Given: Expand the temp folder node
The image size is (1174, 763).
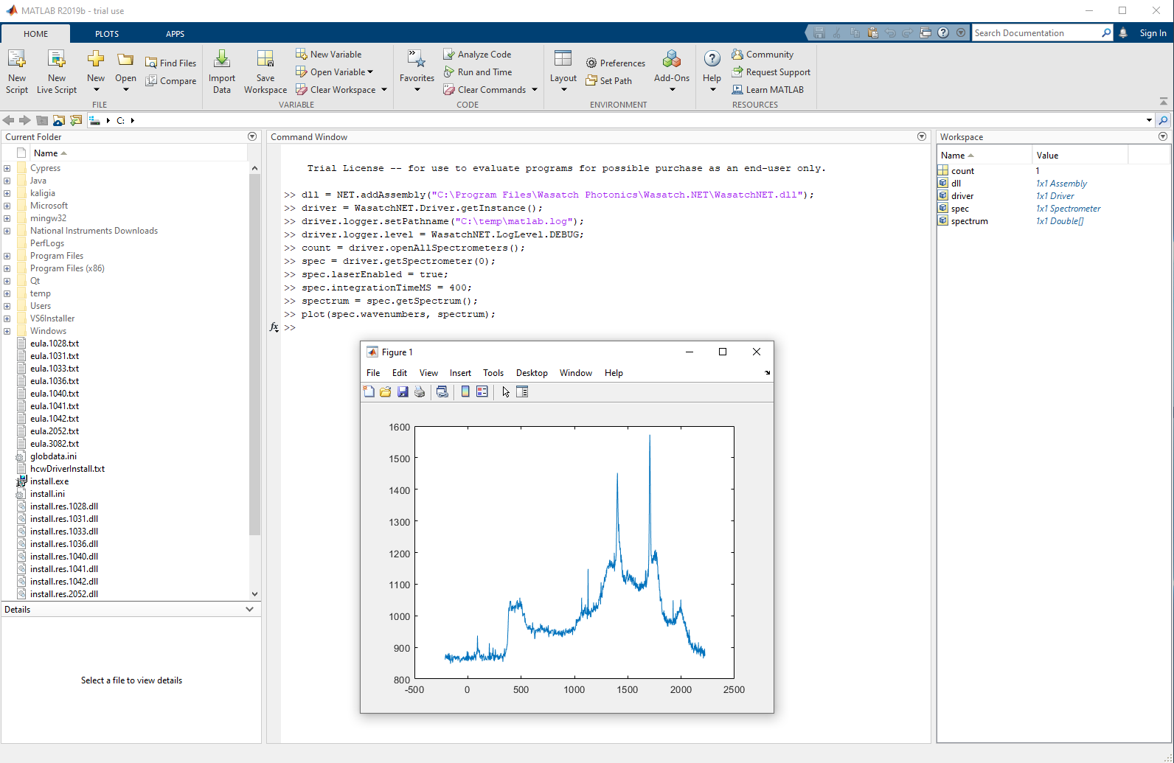Looking at the screenshot, I should [x=7, y=293].
